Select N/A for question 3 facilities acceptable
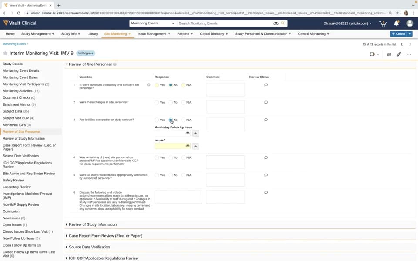 tap(183, 120)
